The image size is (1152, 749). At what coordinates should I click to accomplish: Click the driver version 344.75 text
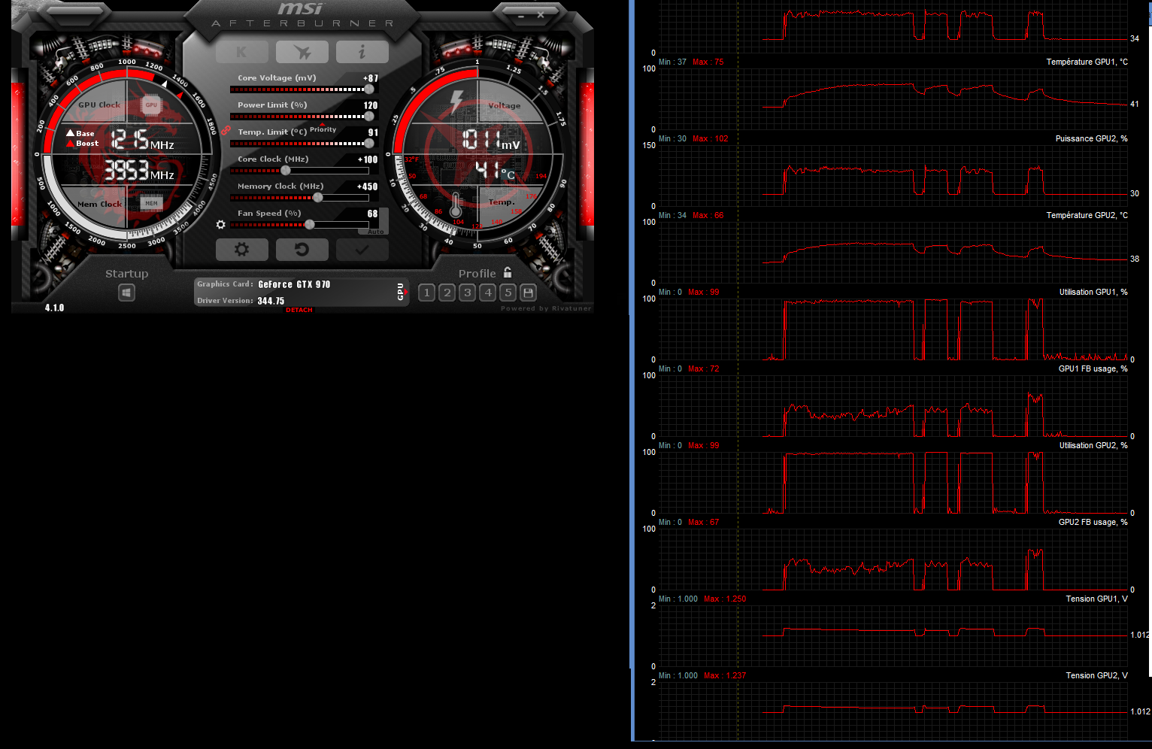[271, 301]
